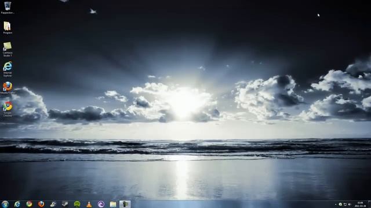This screenshot has height=208, width=371.
Task: Open VLC media player from the taskbar
Action: pos(89,204)
